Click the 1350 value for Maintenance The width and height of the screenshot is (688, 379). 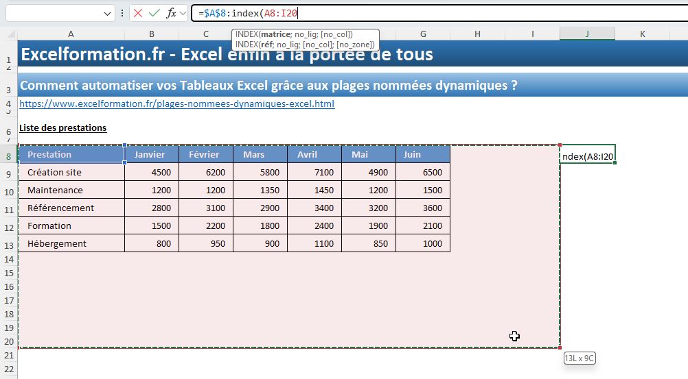[260, 190]
